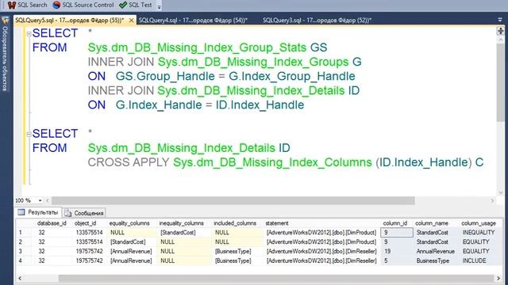Click the object_id column header
The image size is (508, 285).
(85, 223)
